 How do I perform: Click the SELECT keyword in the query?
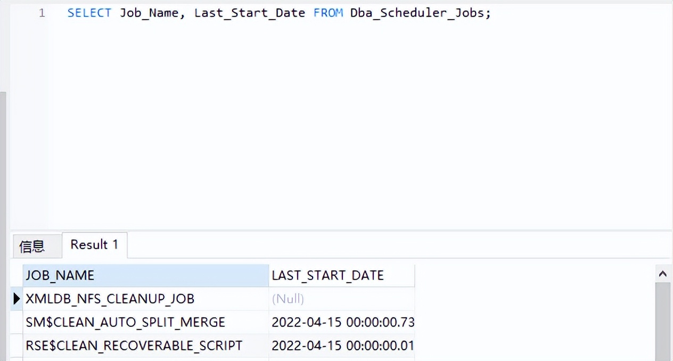[x=89, y=13]
